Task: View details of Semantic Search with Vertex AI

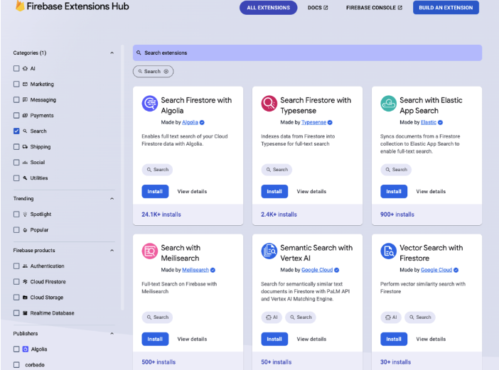Action: (x=311, y=339)
